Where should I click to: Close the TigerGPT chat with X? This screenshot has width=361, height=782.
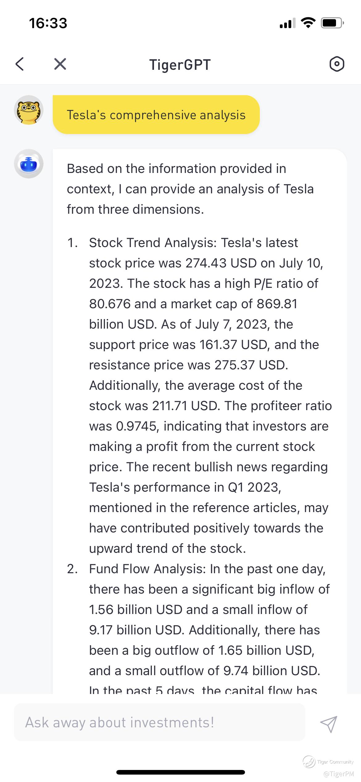coord(60,64)
